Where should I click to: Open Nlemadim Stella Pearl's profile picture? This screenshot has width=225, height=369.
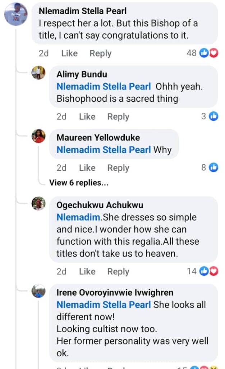[x=16, y=14]
